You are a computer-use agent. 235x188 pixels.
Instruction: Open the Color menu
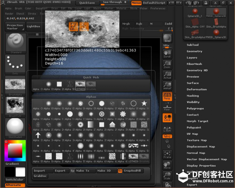[28, 8]
